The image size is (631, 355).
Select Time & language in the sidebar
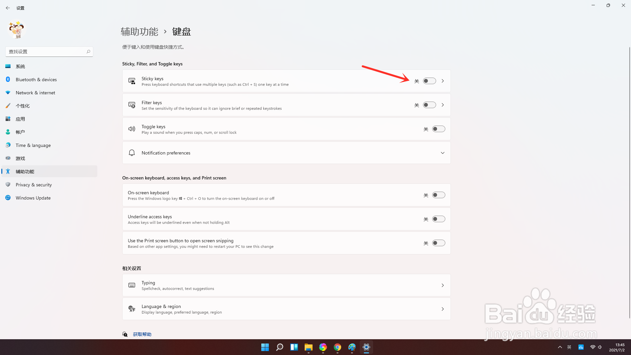tap(33, 145)
